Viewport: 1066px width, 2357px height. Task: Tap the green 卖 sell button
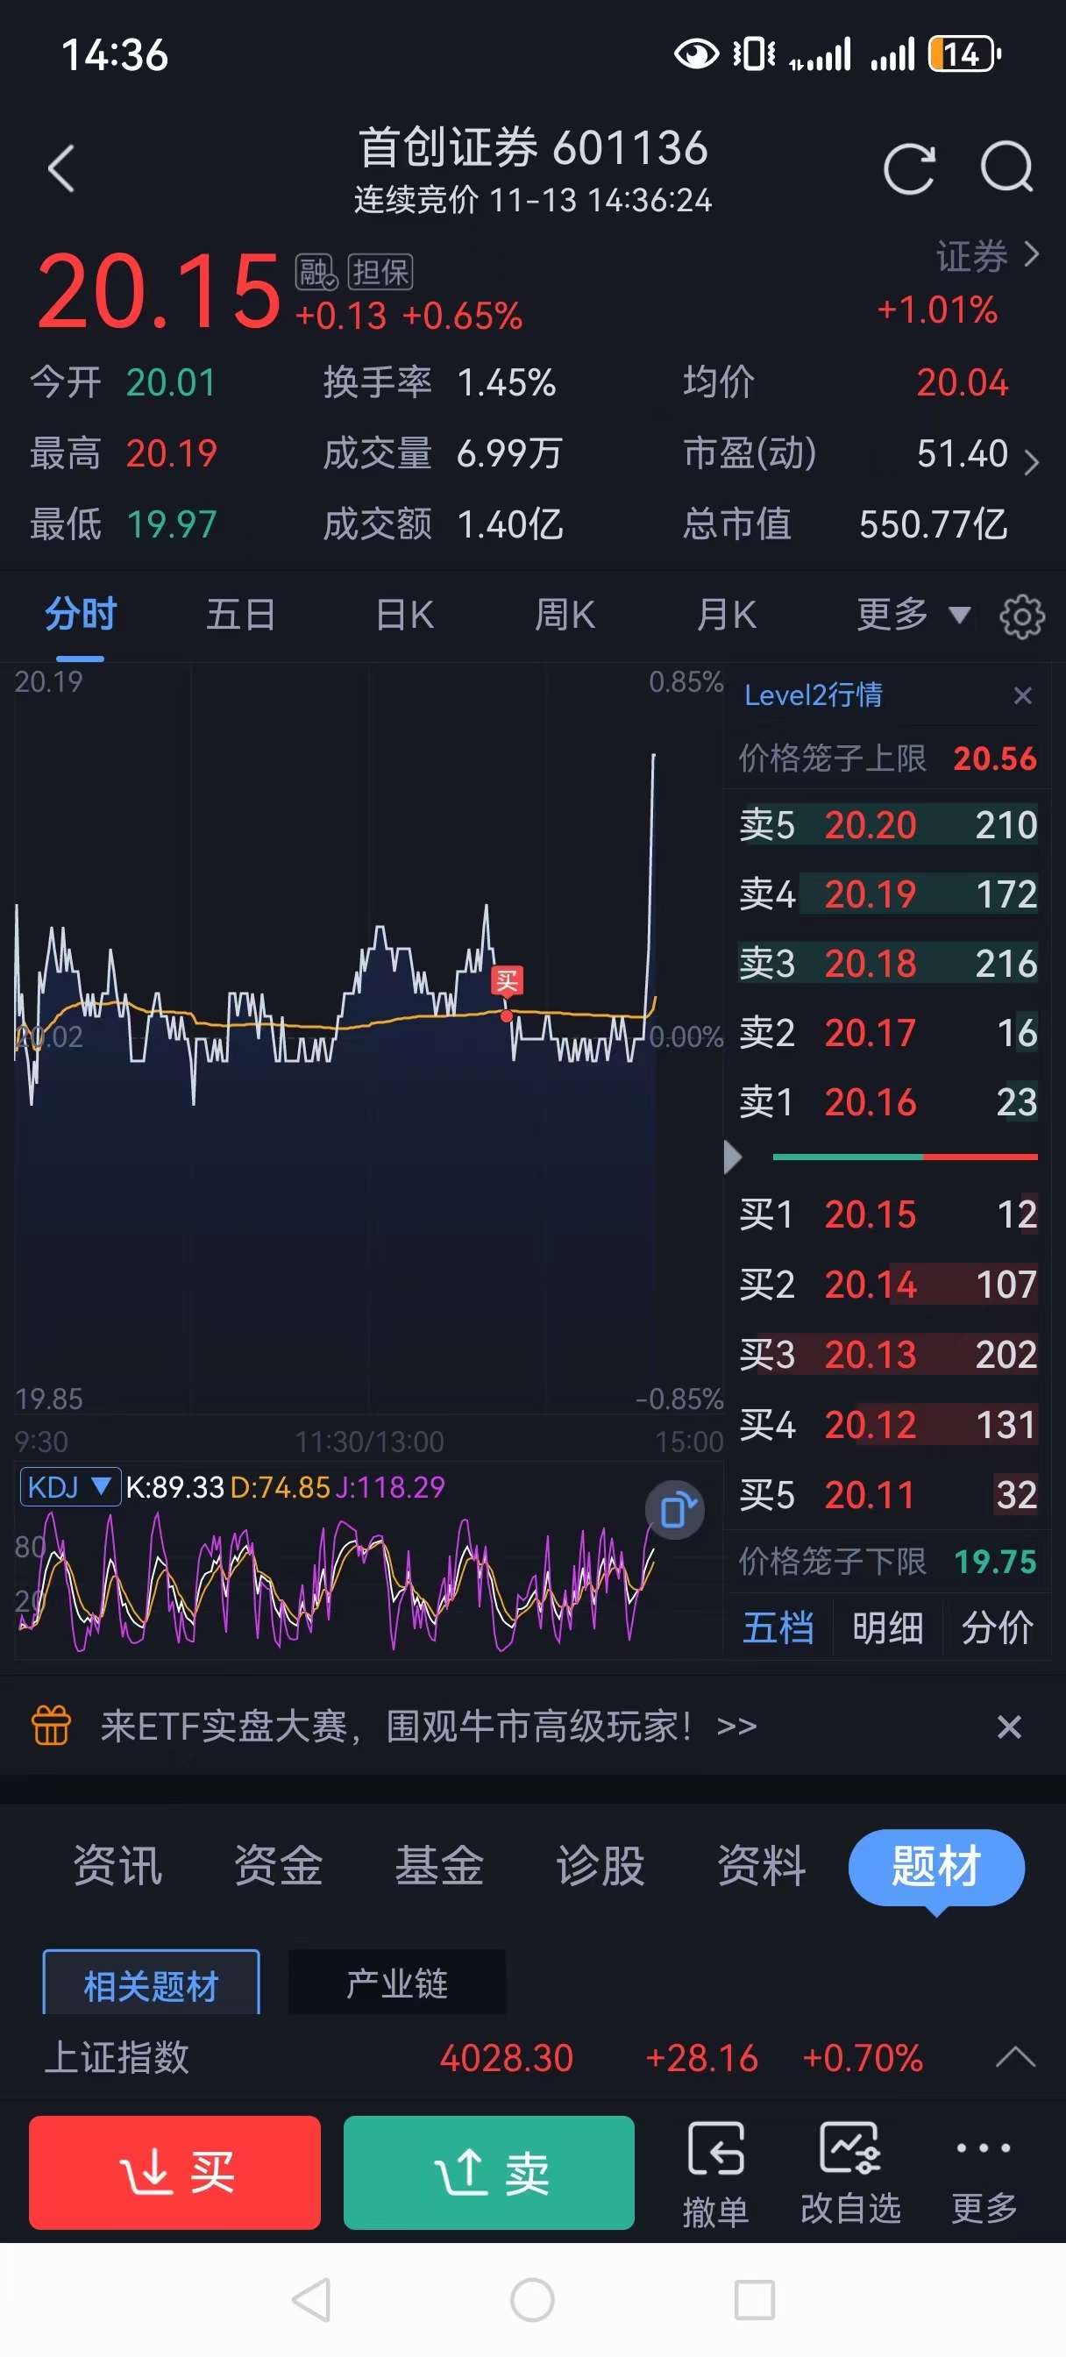pyautogui.click(x=488, y=2172)
